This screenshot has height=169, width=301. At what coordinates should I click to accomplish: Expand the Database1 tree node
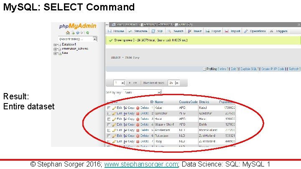[x=55, y=45]
